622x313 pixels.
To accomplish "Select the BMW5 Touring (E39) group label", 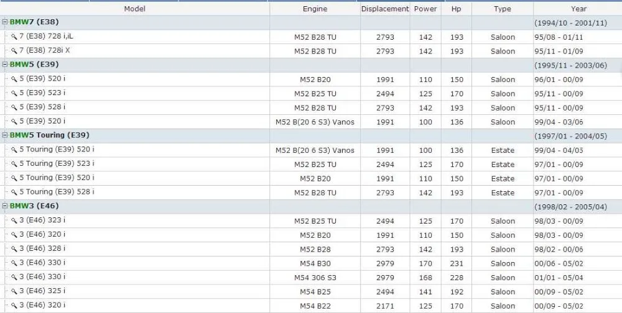I will (x=50, y=135).
